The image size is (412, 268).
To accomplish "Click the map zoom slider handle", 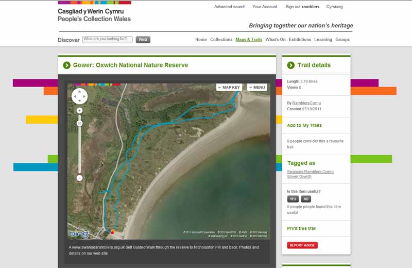I will 80,123.
